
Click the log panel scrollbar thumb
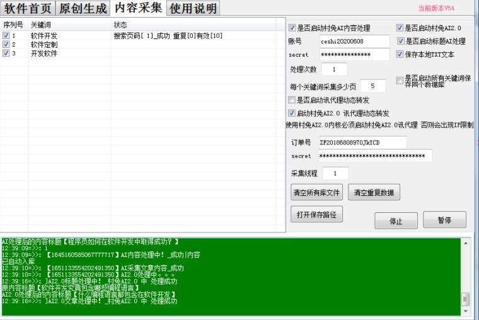(x=466, y=299)
